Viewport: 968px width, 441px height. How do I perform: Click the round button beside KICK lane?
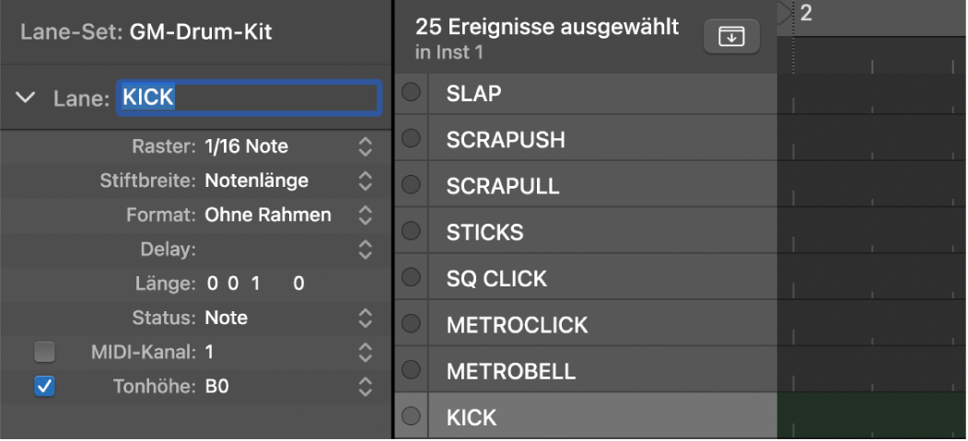click(x=411, y=417)
